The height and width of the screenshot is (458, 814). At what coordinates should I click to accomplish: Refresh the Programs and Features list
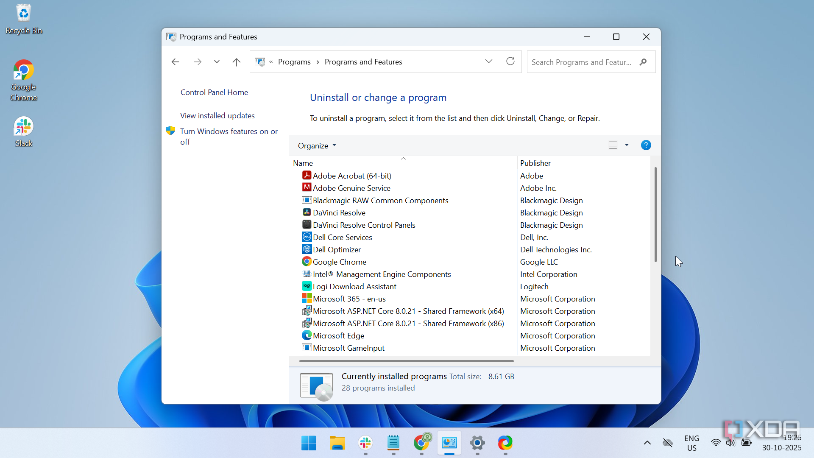pos(510,61)
